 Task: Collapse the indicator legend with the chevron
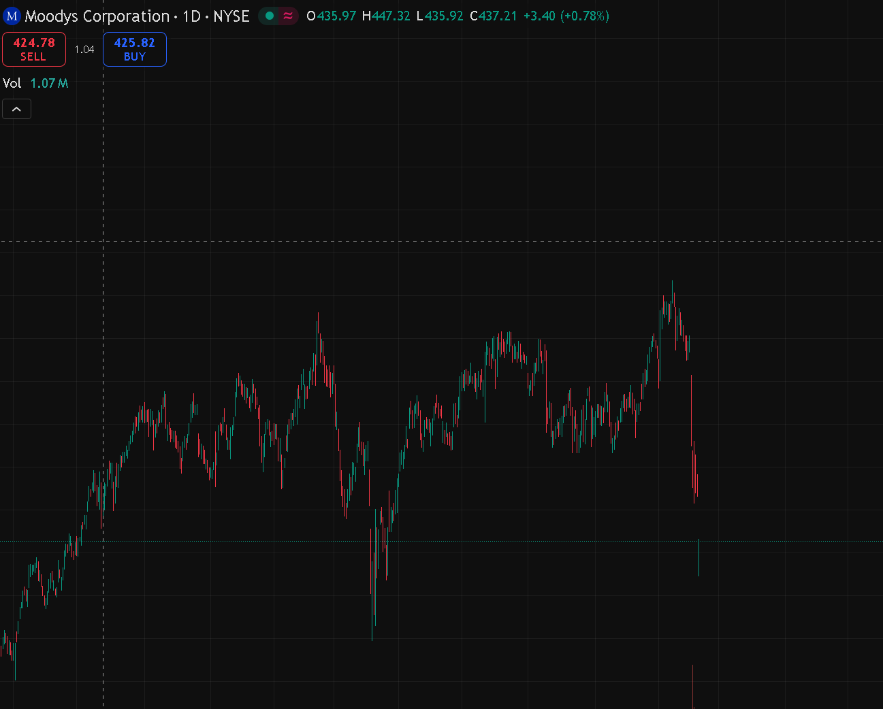point(17,109)
